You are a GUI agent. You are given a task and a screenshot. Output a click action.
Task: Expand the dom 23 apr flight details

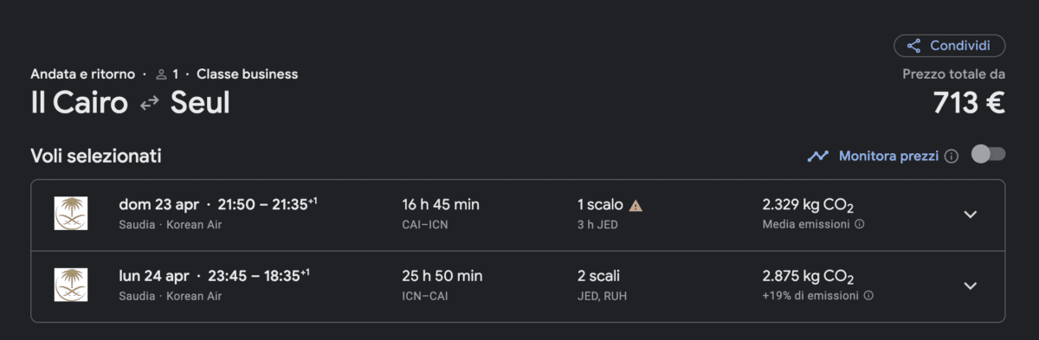pos(971,215)
